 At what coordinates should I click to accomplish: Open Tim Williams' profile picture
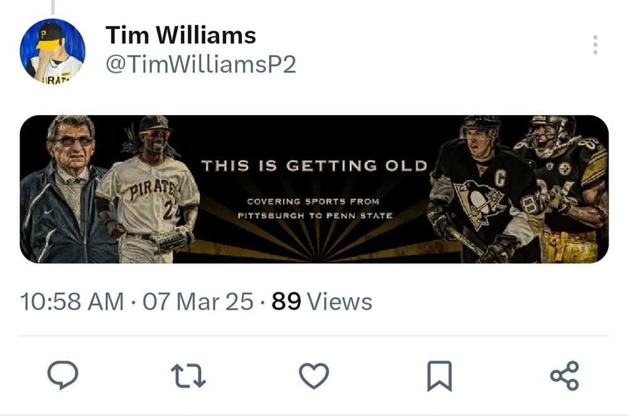click(x=52, y=51)
